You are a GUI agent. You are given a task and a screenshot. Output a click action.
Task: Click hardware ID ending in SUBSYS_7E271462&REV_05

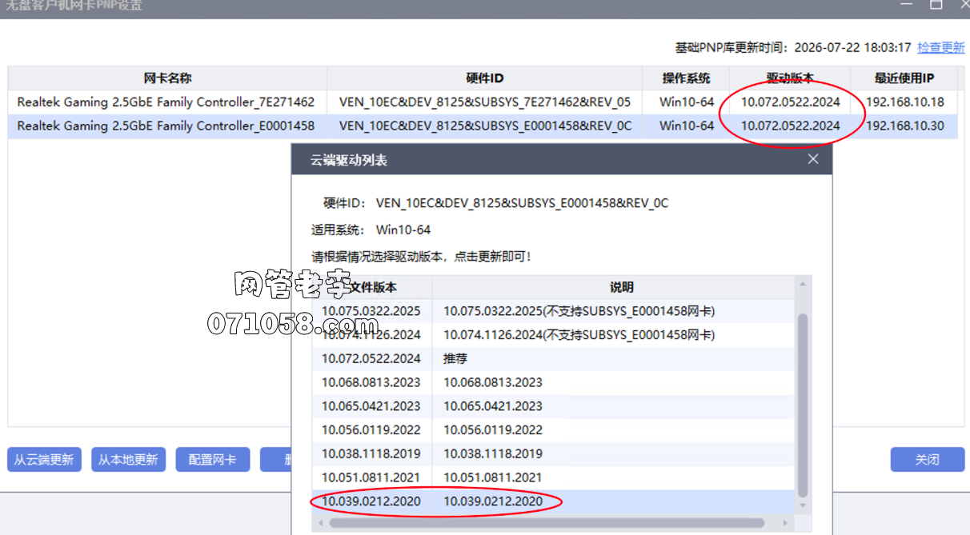coord(485,102)
